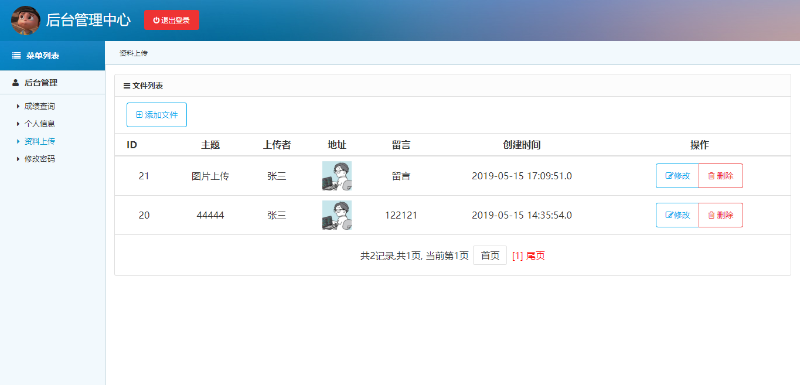This screenshot has height=385, width=800.
Task: Click the user icon beside 后台管理
Action: (x=16, y=83)
